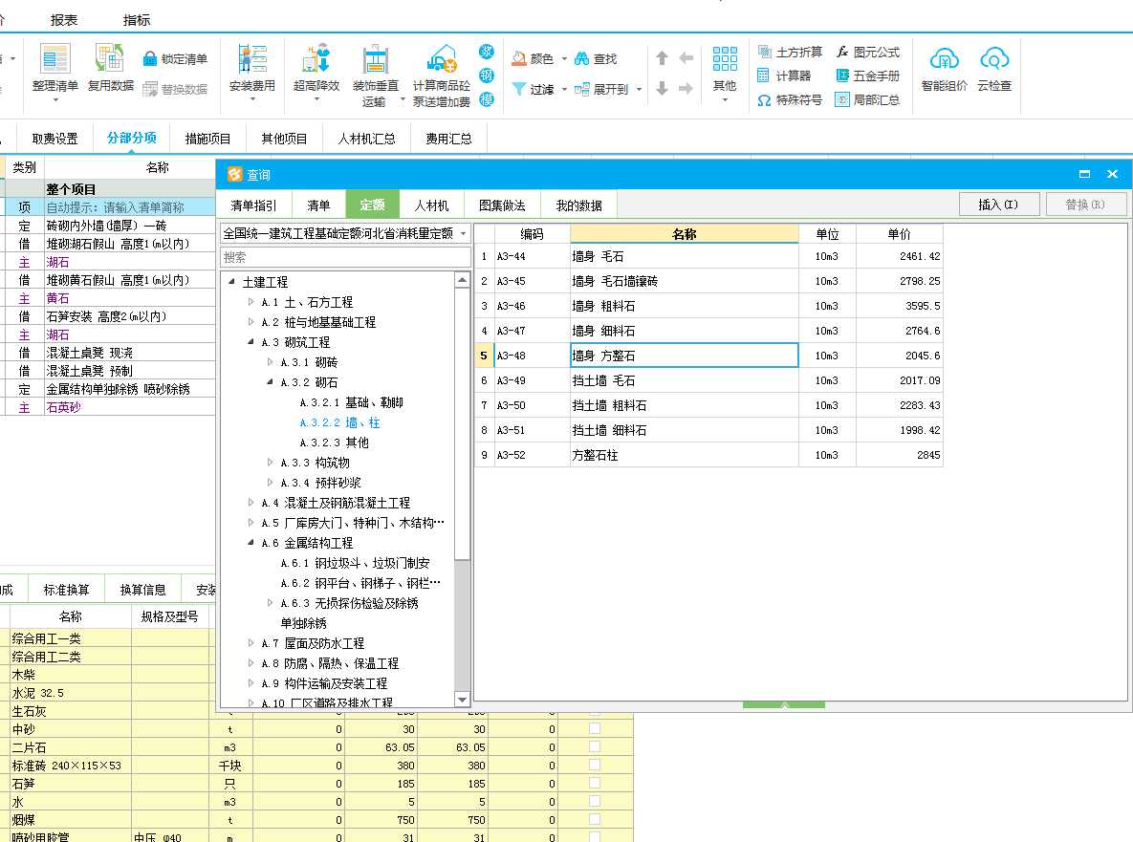
Task: Switch to the 我的数据 tab
Action: click(x=578, y=205)
